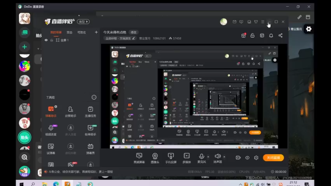The image size is (331, 186).
Task: Click 修改 to edit stream title
Action: pyautogui.click(x=133, y=32)
